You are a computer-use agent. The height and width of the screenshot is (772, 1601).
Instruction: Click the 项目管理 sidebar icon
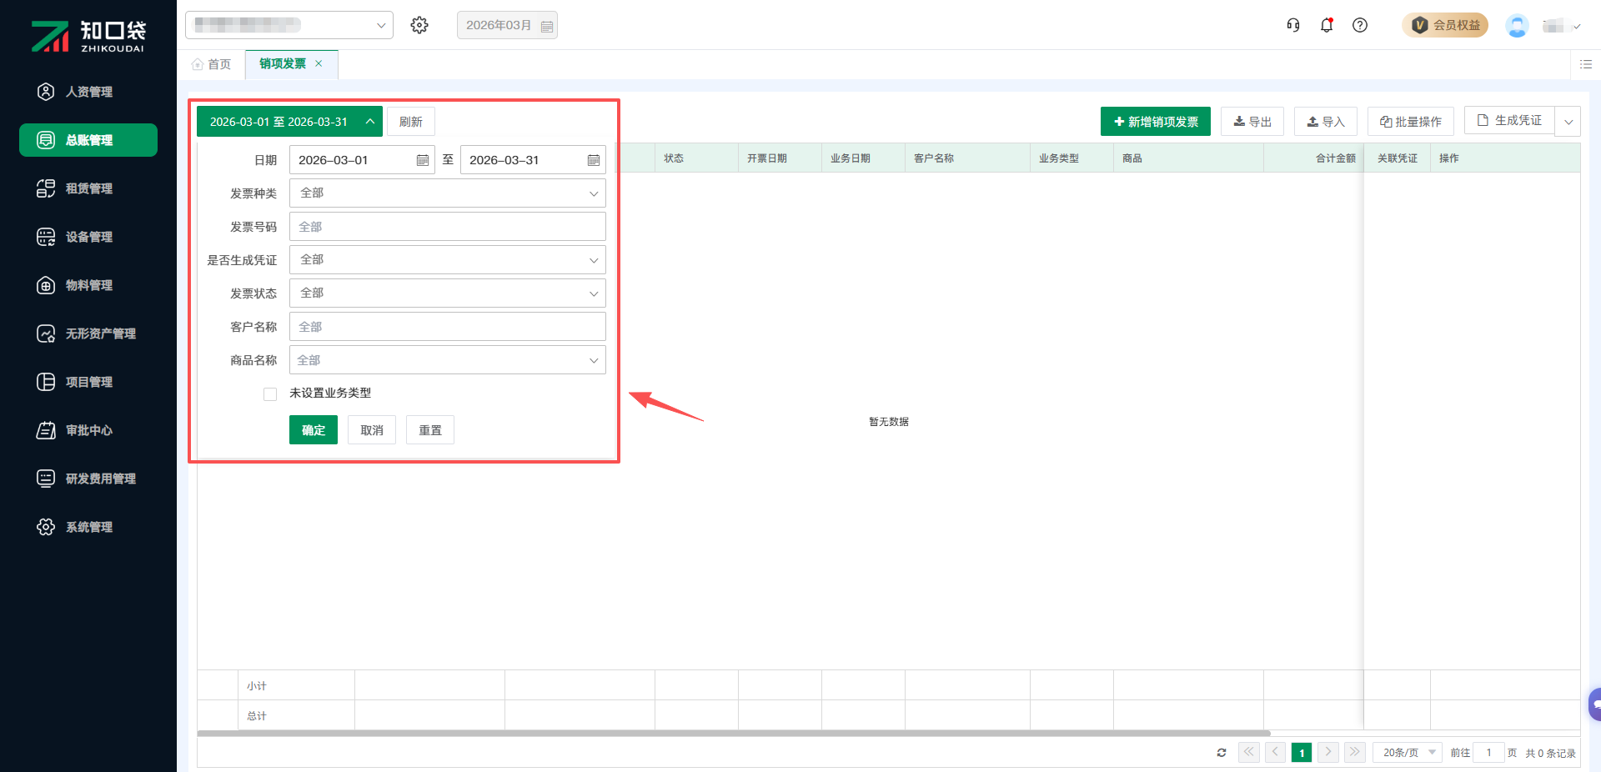point(46,382)
